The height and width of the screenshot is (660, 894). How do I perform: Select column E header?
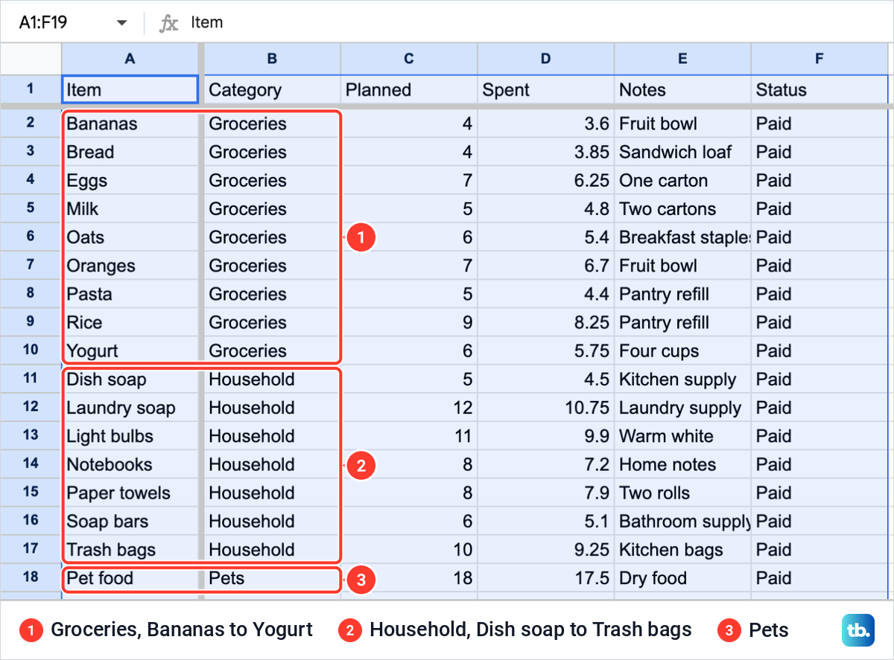point(682,59)
